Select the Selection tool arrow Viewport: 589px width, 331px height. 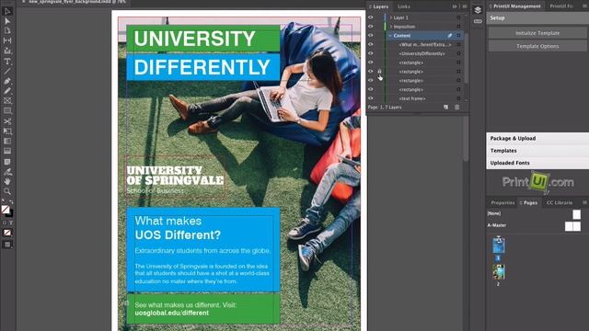pyautogui.click(x=7, y=11)
